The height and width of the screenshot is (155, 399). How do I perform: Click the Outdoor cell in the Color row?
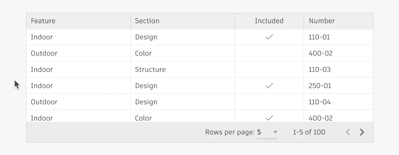click(44, 53)
